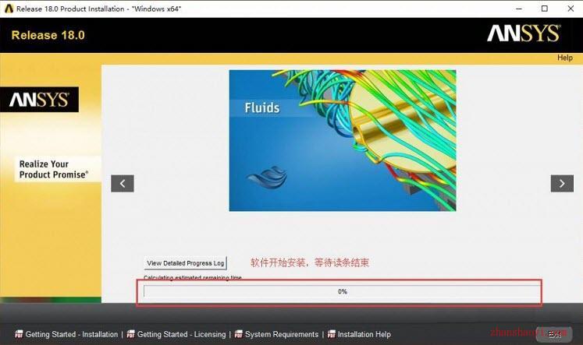Image resolution: width=583 pixels, height=345 pixels.
Task: Open System Requirements PDF link
Action: pyautogui.click(x=282, y=334)
